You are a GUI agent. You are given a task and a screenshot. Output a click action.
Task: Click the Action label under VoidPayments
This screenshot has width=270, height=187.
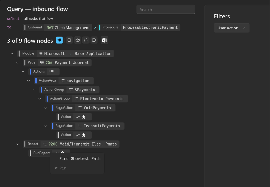click(66, 117)
